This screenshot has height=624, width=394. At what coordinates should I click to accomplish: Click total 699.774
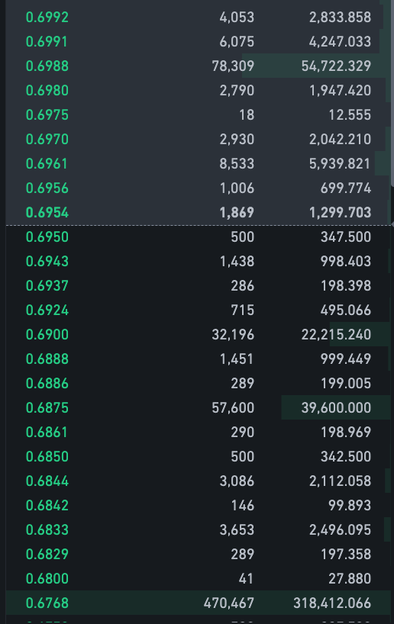tap(346, 188)
